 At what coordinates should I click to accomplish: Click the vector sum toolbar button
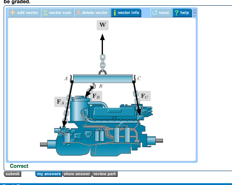[x=57, y=13]
